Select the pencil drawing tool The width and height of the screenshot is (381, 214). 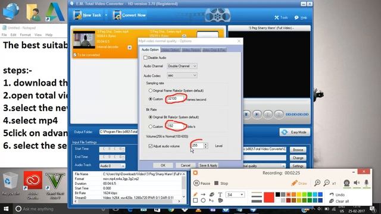[x=195, y=194]
